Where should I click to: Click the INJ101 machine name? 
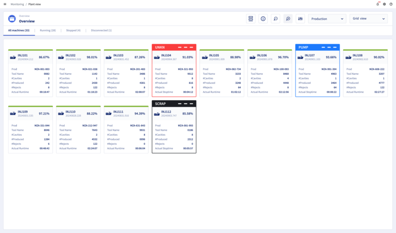click(23, 56)
